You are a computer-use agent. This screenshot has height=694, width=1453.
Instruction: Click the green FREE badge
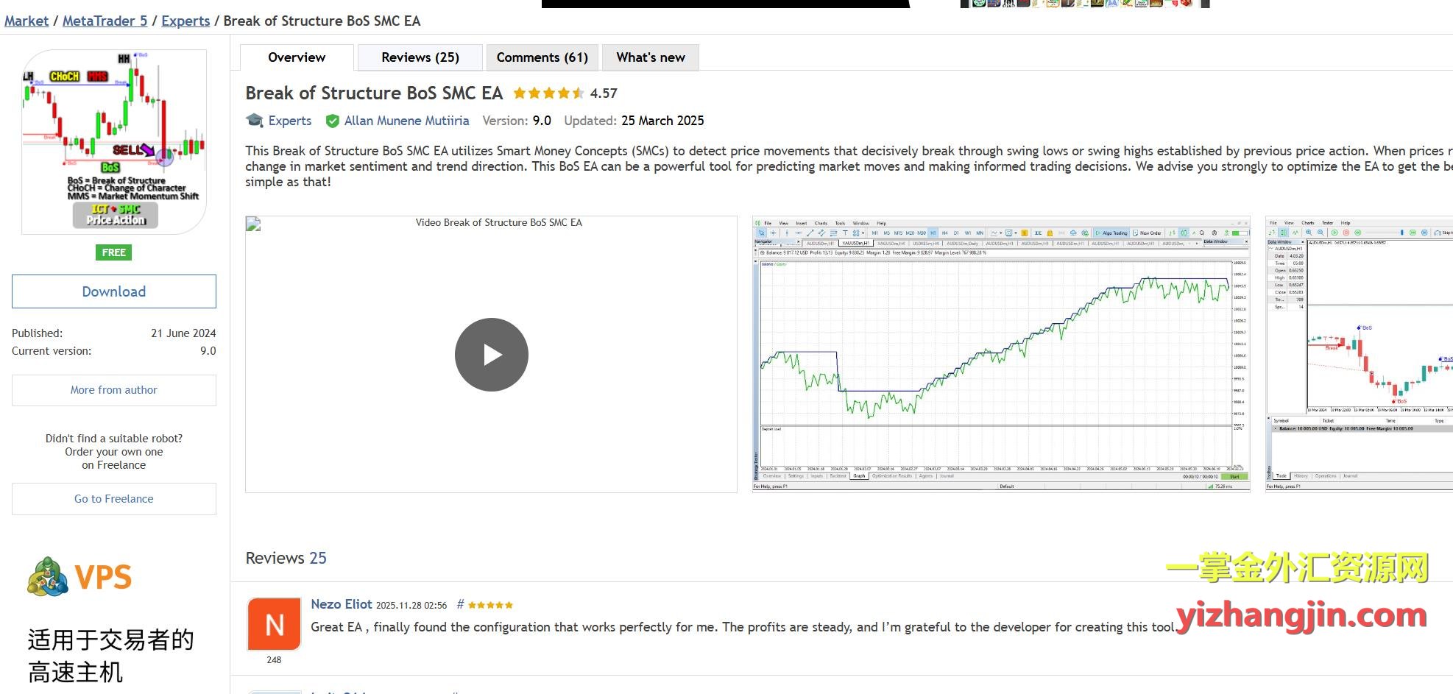[x=113, y=252]
